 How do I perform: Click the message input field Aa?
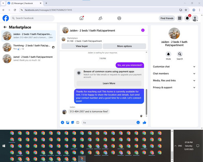click(x=108, y=122)
